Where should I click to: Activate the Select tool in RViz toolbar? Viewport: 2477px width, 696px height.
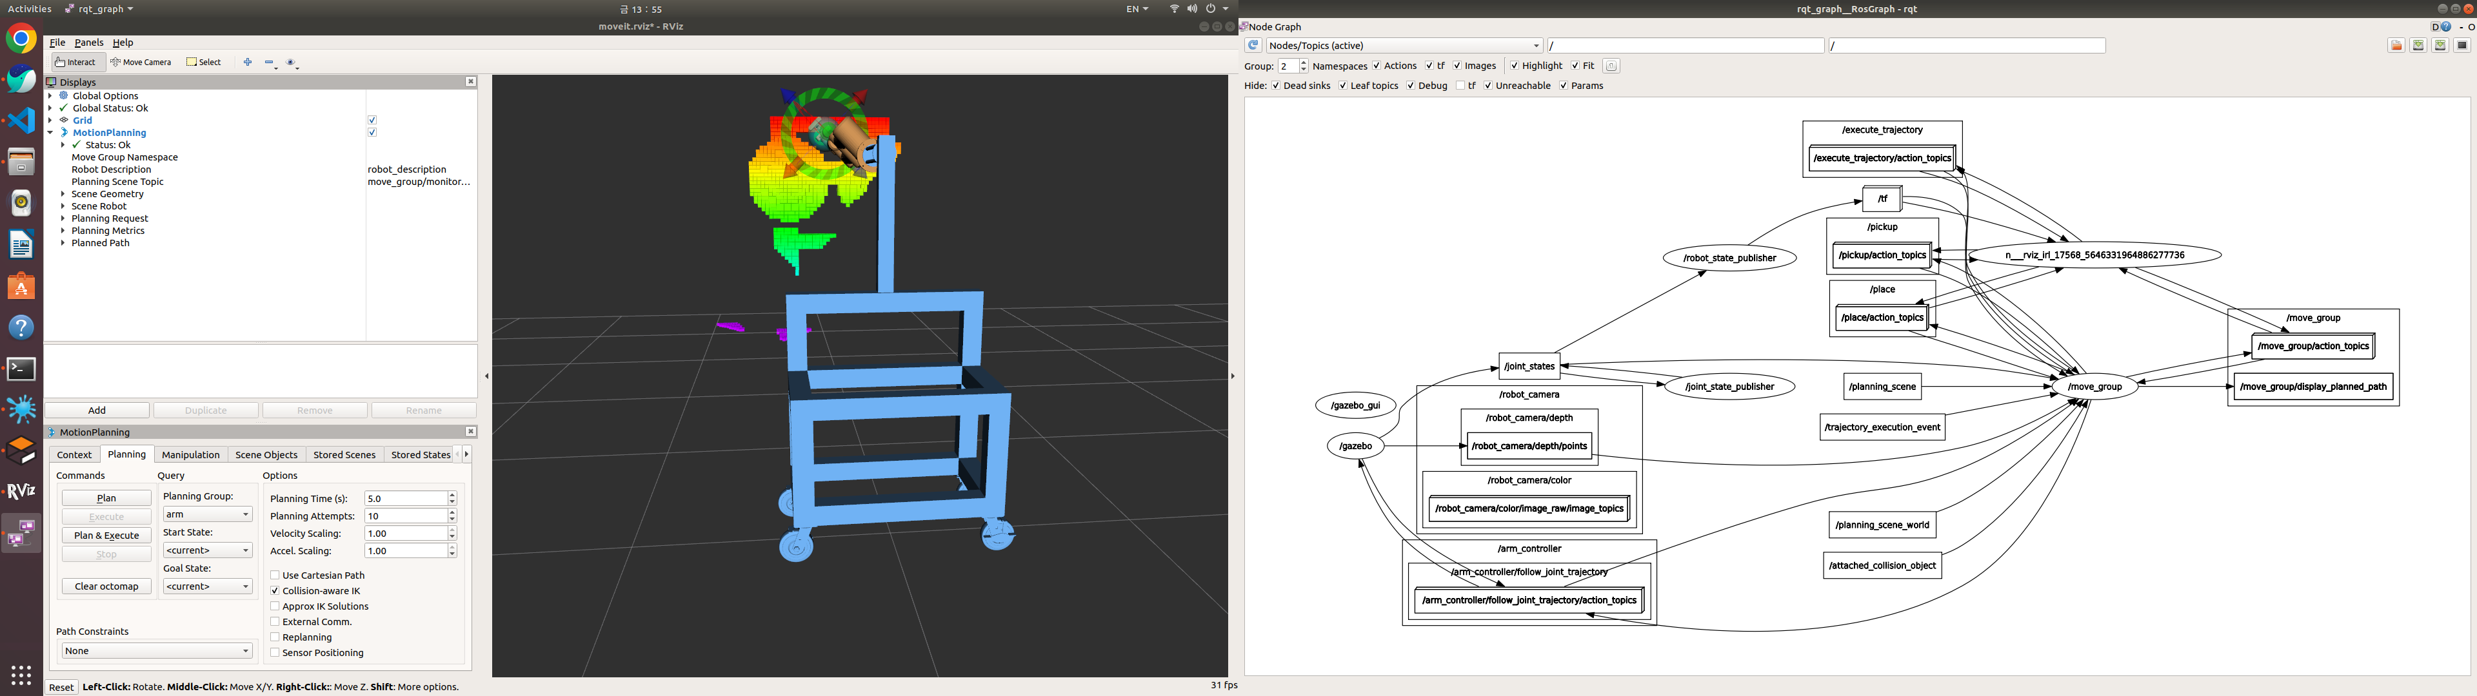204,63
